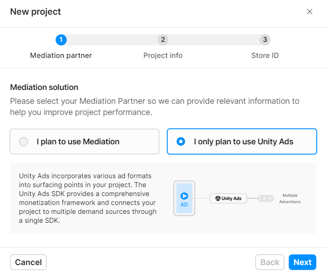
Task: Click the disabled Back button
Action: [x=270, y=262]
